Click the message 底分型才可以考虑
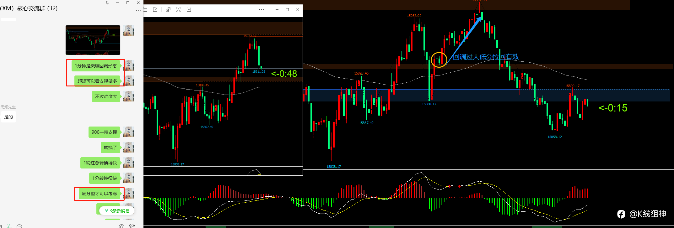Viewport: 674px width, 228px height. tap(100, 194)
